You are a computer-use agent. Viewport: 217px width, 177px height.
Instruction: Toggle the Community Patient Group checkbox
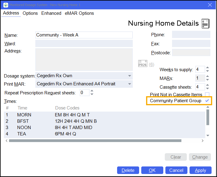207,101
